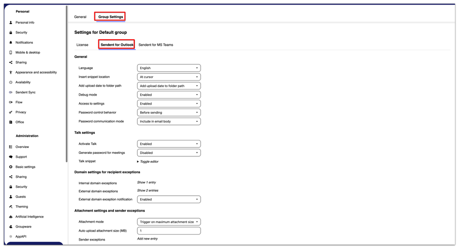Click the Groupware icon
The height and width of the screenshot is (249, 459).
tap(11, 227)
